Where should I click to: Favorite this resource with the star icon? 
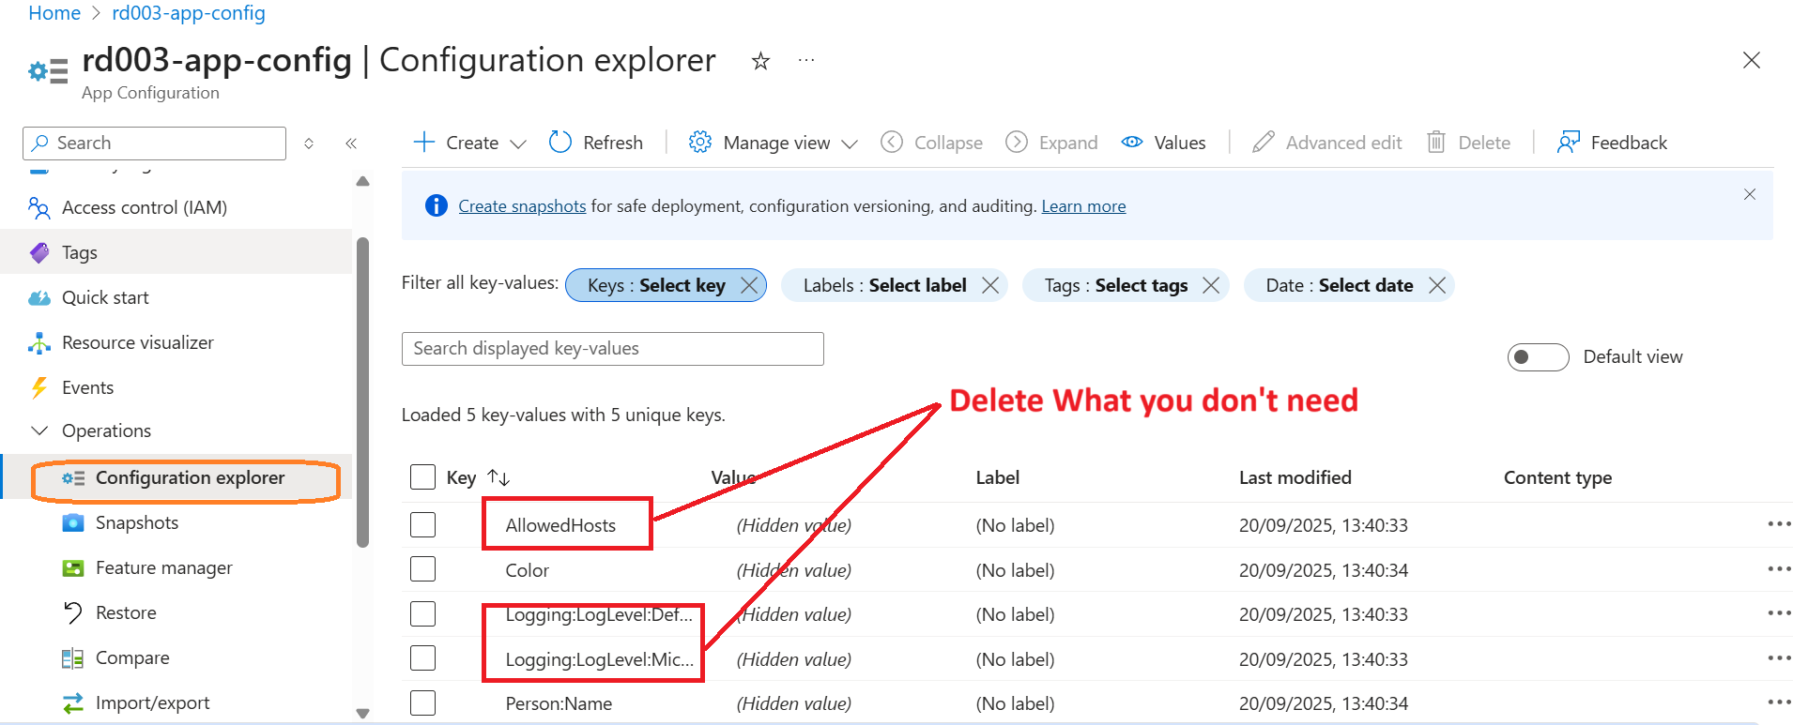tap(760, 62)
